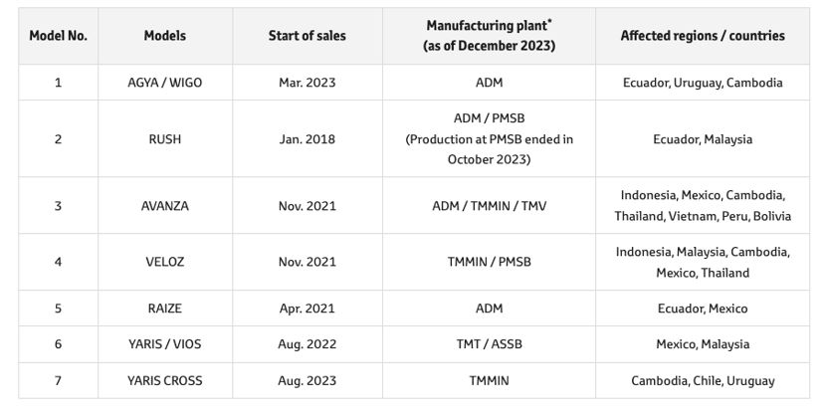The width and height of the screenshot is (823, 417).
Task: Select the AVANZA model cell
Action: (164, 206)
